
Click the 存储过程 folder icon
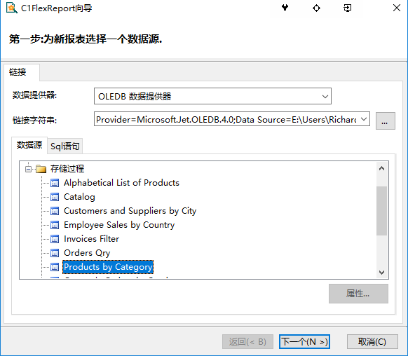[x=41, y=169]
